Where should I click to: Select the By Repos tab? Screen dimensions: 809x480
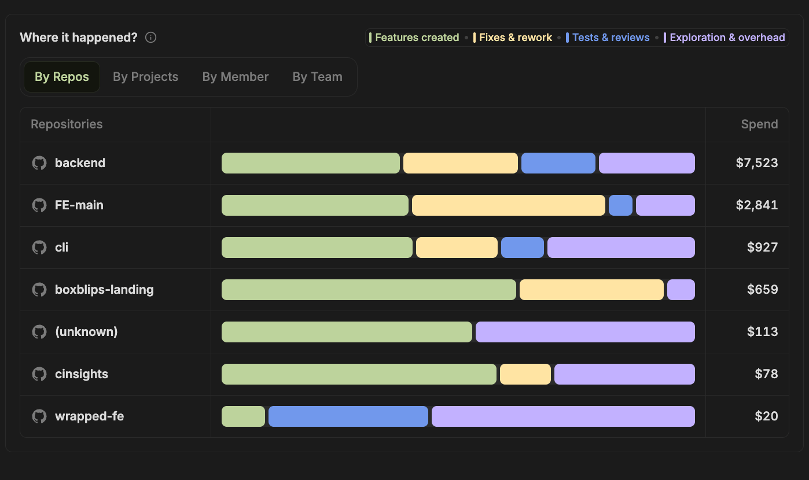[62, 77]
